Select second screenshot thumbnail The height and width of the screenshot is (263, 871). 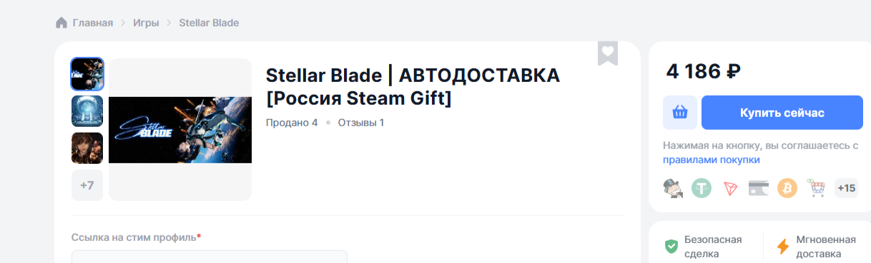click(x=87, y=111)
